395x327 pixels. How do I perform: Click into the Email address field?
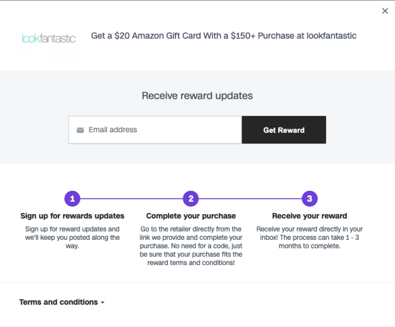(158, 130)
